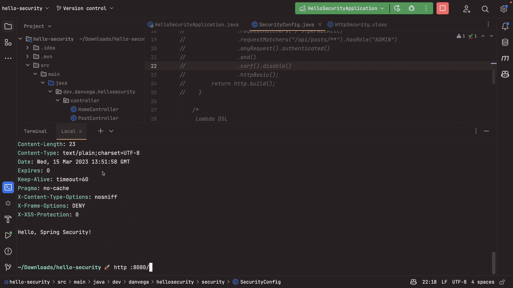
Task: Rerun application with the reload icon
Action: (x=397, y=8)
